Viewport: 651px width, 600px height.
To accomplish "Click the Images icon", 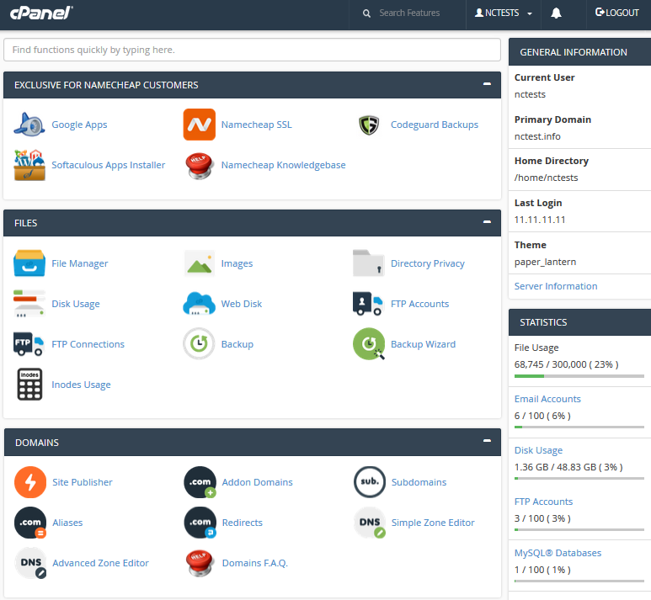I will pyautogui.click(x=200, y=263).
